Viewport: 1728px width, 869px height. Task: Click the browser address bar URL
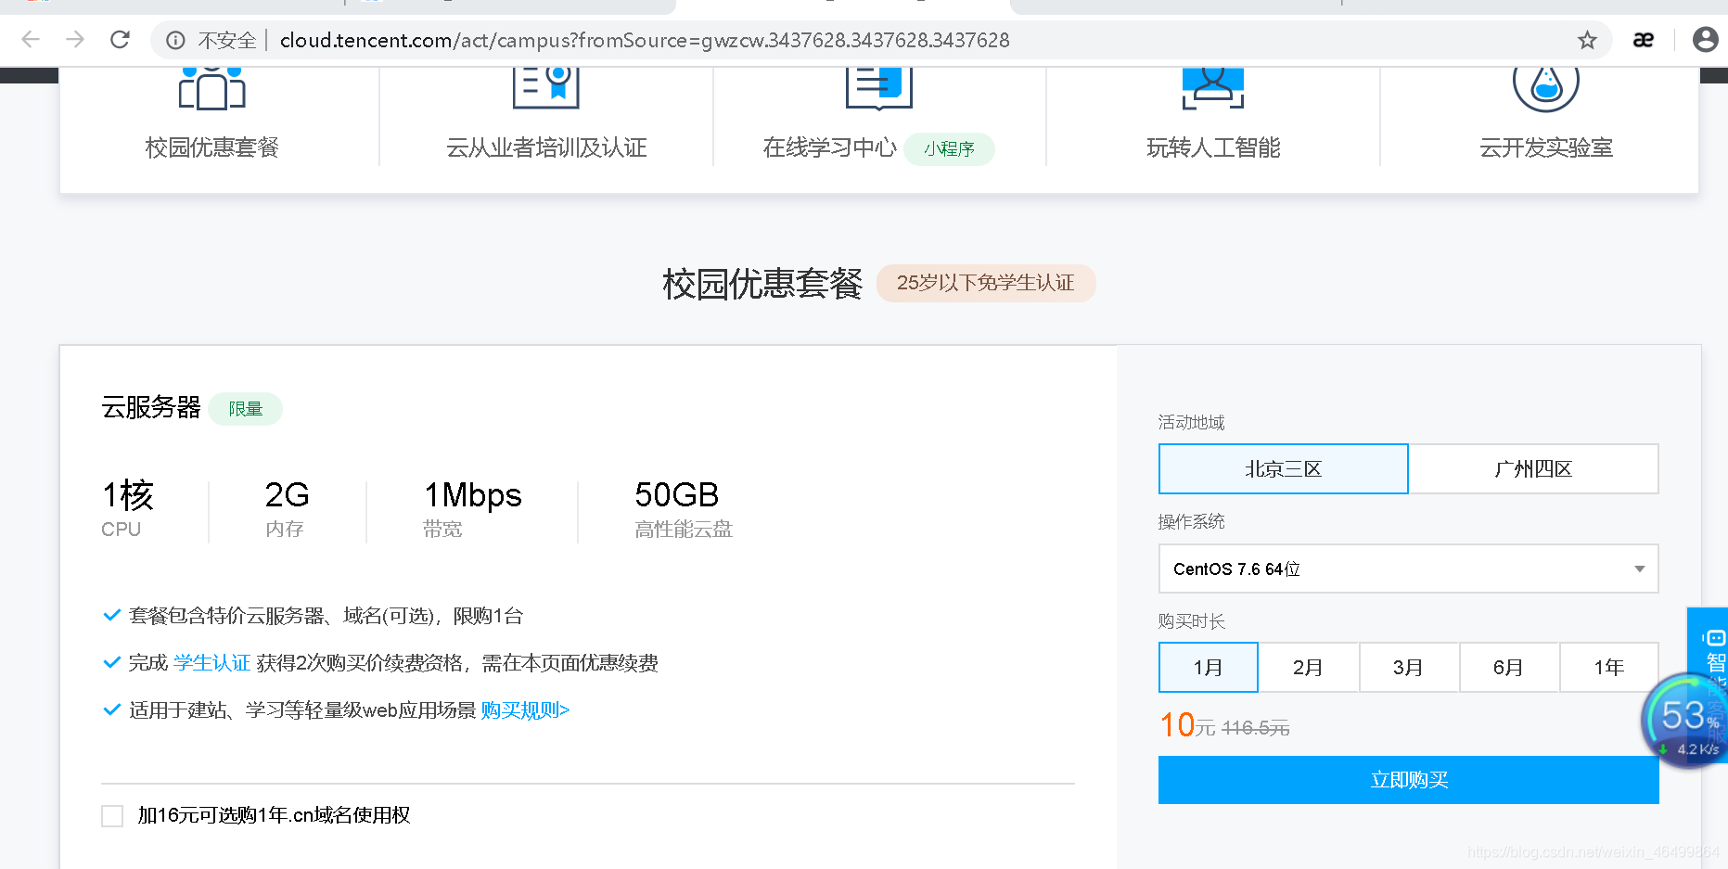point(645,40)
